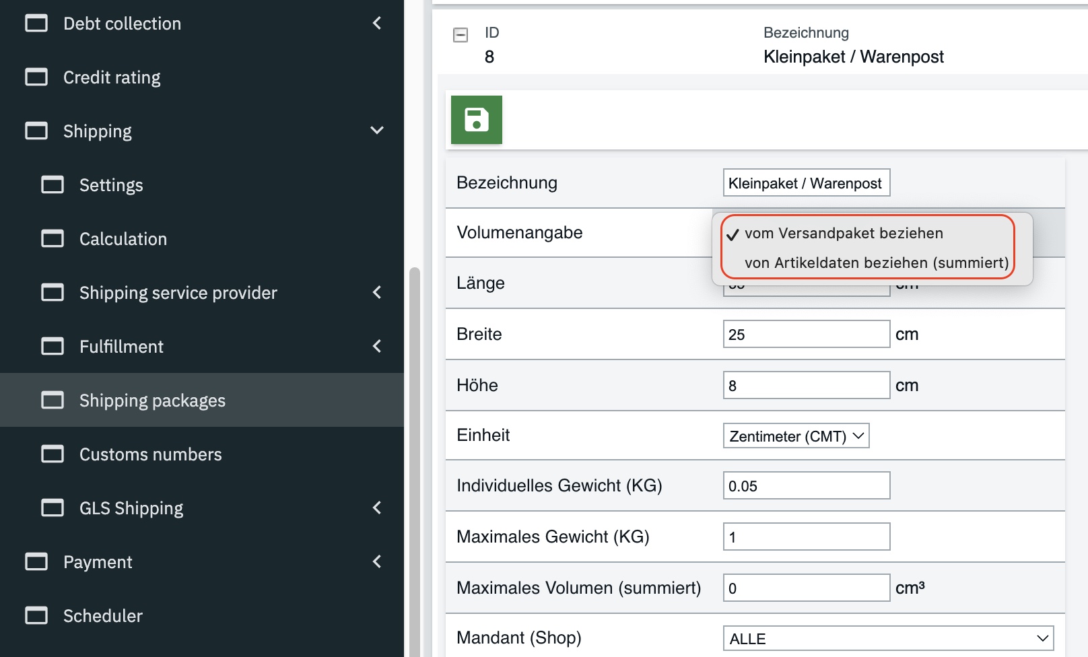Click the Debt collection window icon
Screen dimensions: 1088x657
point(36,24)
